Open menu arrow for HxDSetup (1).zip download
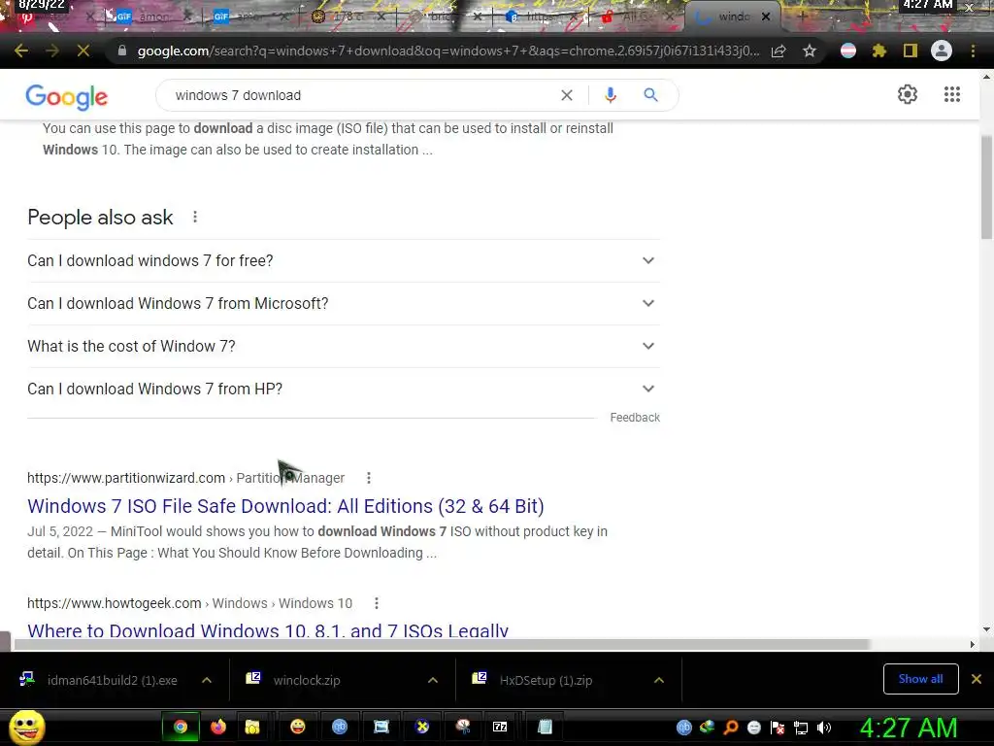Viewport: 994px width, 746px height. (659, 680)
